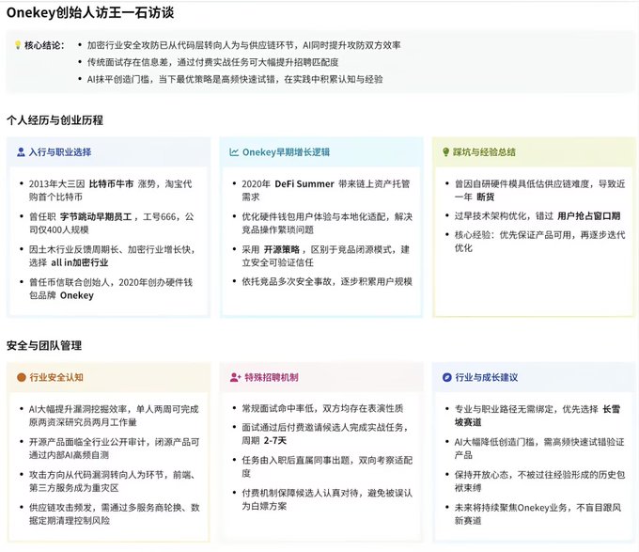This screenshot has height=552, width=639.
Task: Click the card title 行业与成长建议
Action: point(487,377)
